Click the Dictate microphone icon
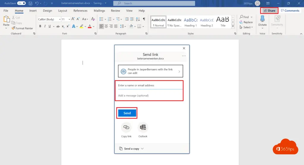The height and width of the screenshot is (165, 304). click(262, 19)
